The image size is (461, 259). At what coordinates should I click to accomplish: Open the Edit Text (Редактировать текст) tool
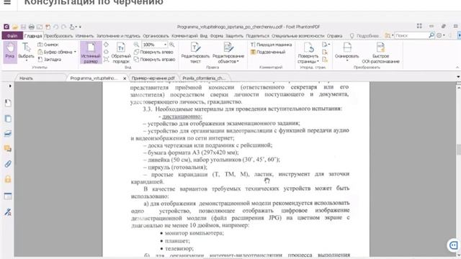pos(195,53)
